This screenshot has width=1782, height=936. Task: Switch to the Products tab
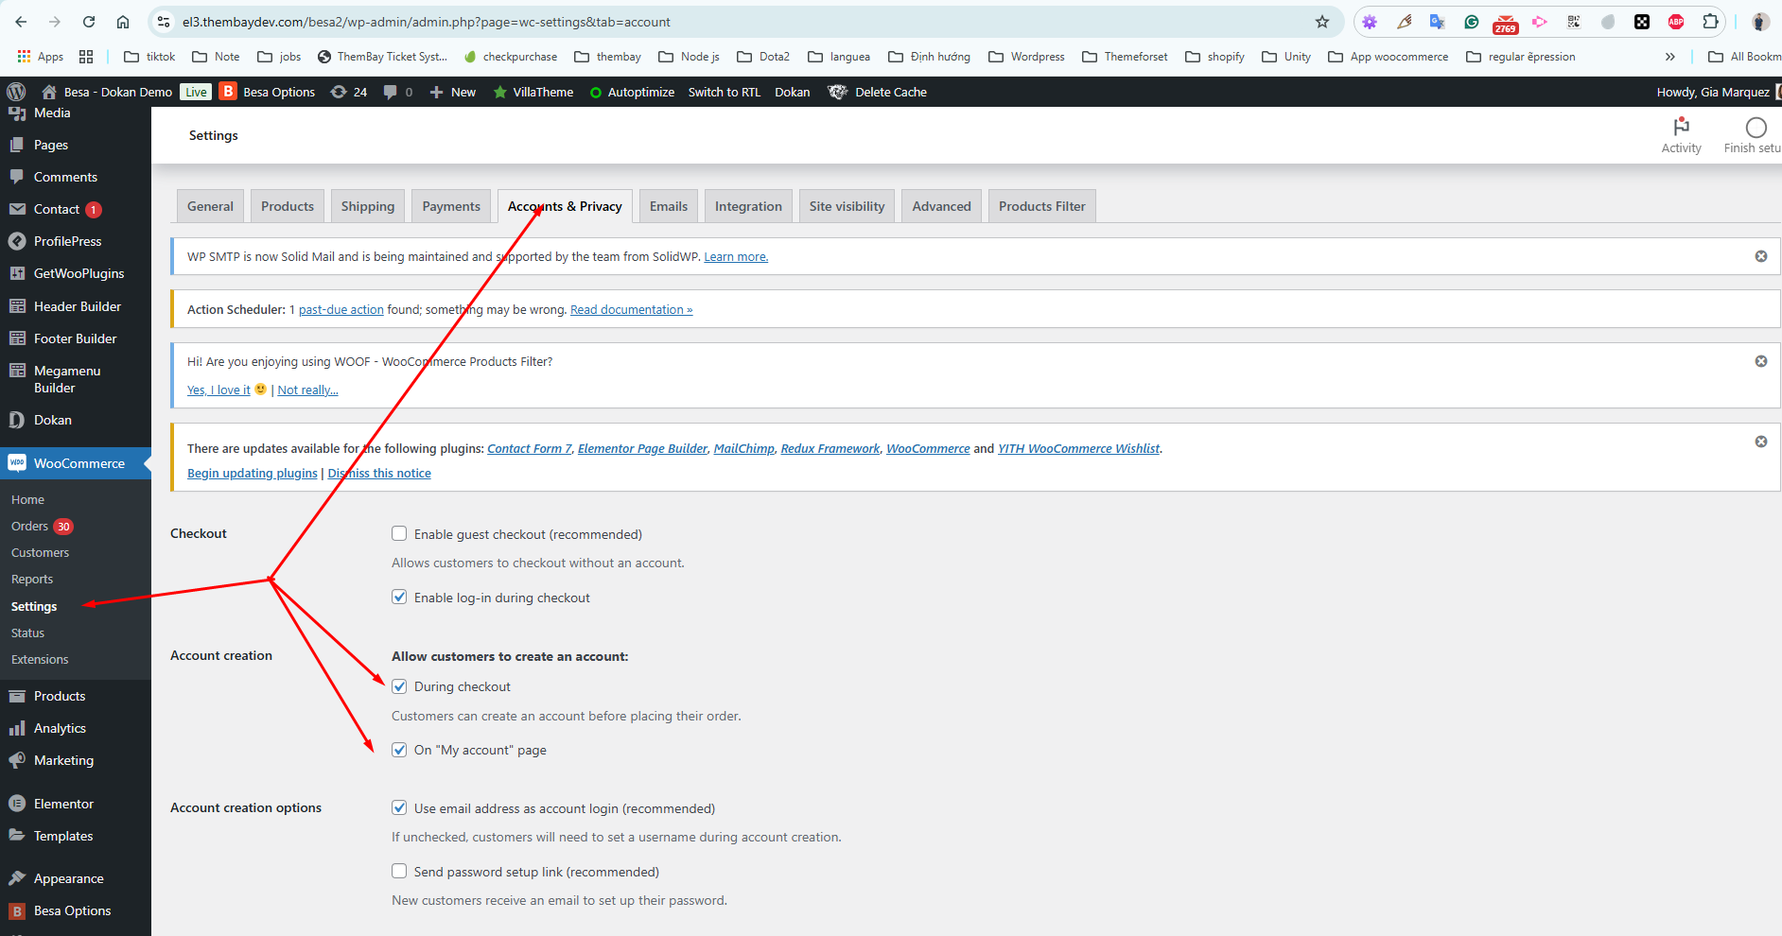(288, 206)
